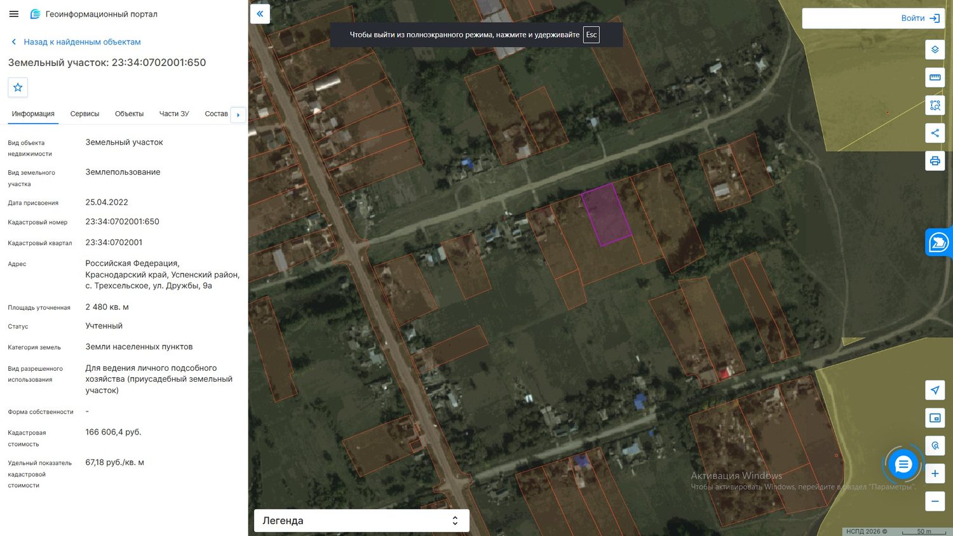Click cadastral quarter 23:34:0702001 value
The height and width of the screenshot is (536, 953).
coord(114,243)
